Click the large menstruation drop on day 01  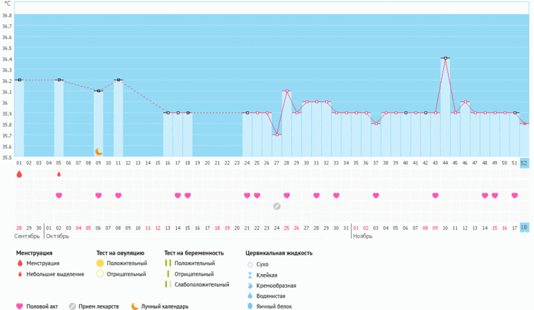point(19,175)
